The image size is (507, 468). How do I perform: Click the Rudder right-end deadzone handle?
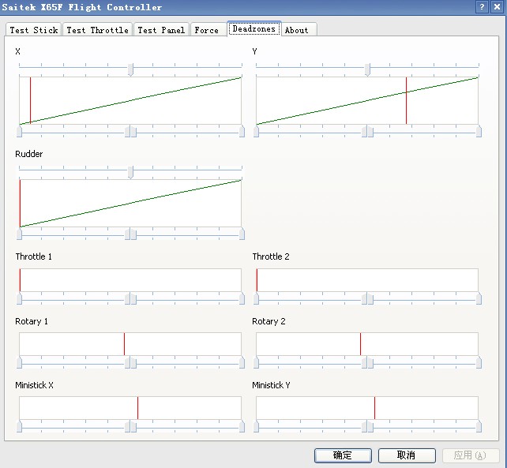tap(242, 234)
